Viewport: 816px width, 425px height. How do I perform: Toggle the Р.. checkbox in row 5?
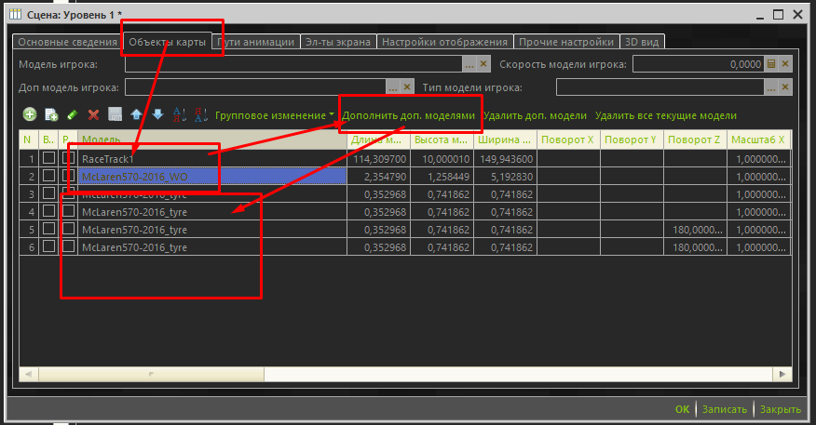tap(68, 228)
